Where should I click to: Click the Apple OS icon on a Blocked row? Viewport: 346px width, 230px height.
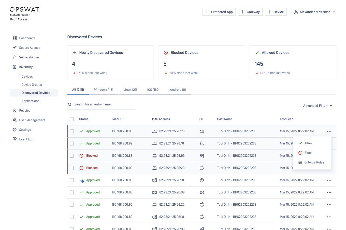202,168
